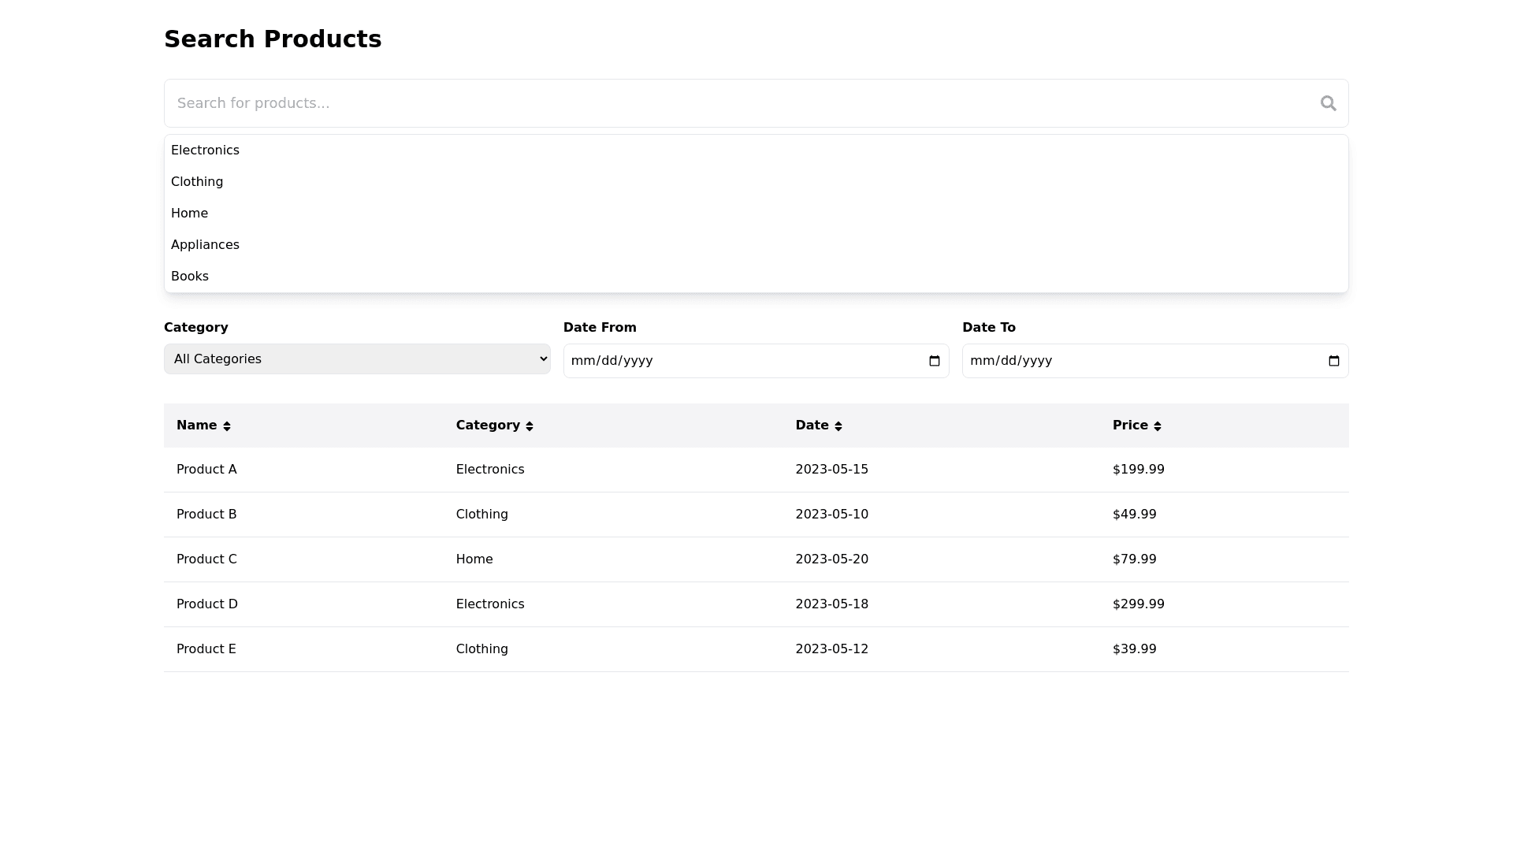Click the Date From input field
The image size is (1513, 851).
(x=741, y=361)
